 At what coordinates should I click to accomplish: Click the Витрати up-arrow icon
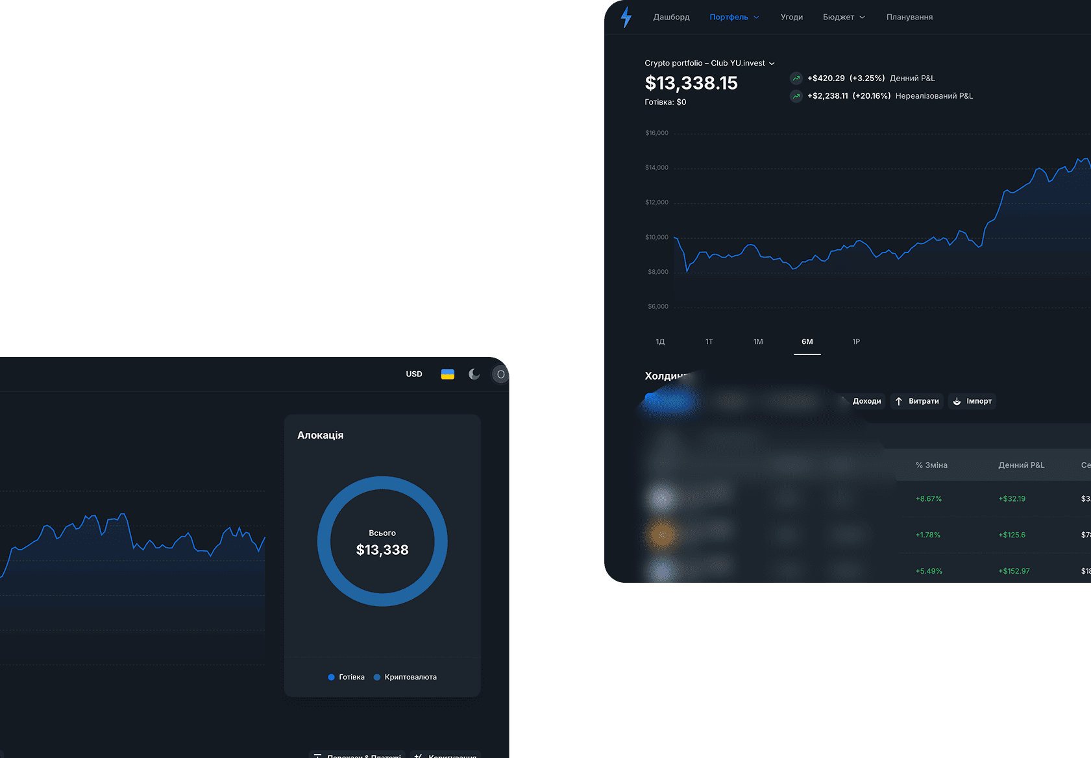pos(899,402)
